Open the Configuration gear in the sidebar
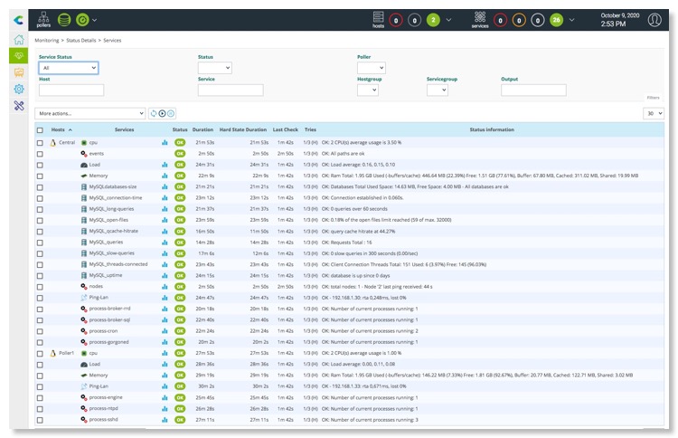The width and height of the screenshot is (678, 438). [18, 89]
